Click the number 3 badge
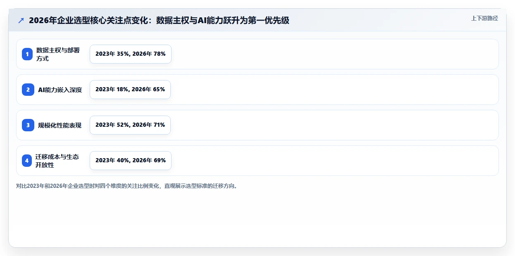 [28, 125]
